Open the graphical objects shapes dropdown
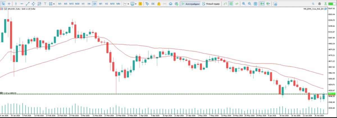337x118 pixels. 52,4
